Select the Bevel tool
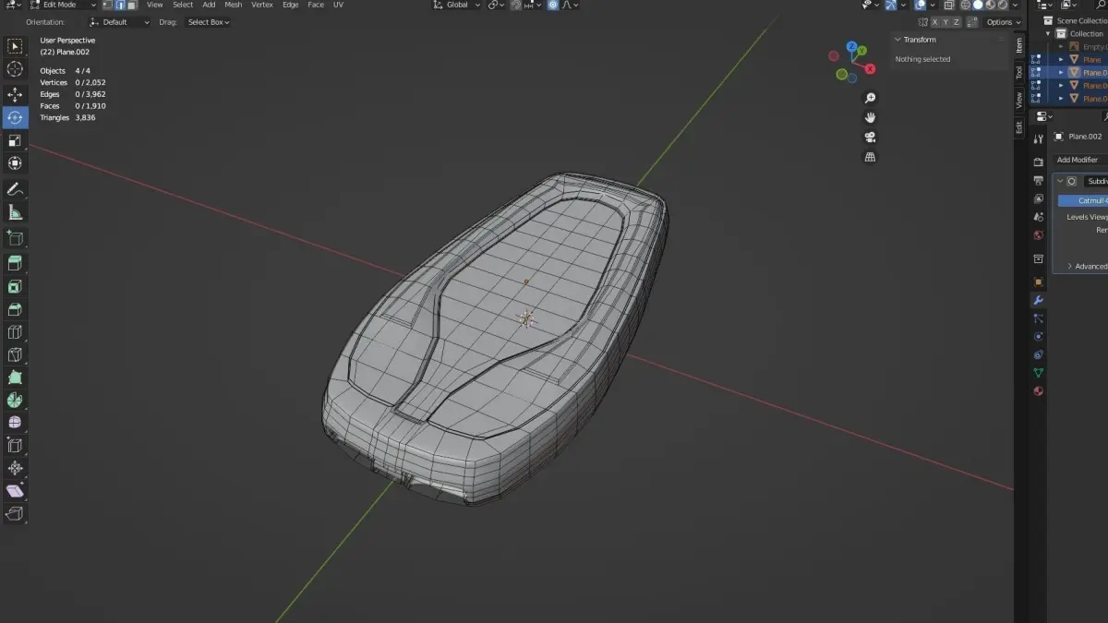Screen dimensions: 1108x623 (x=15, y=309)
